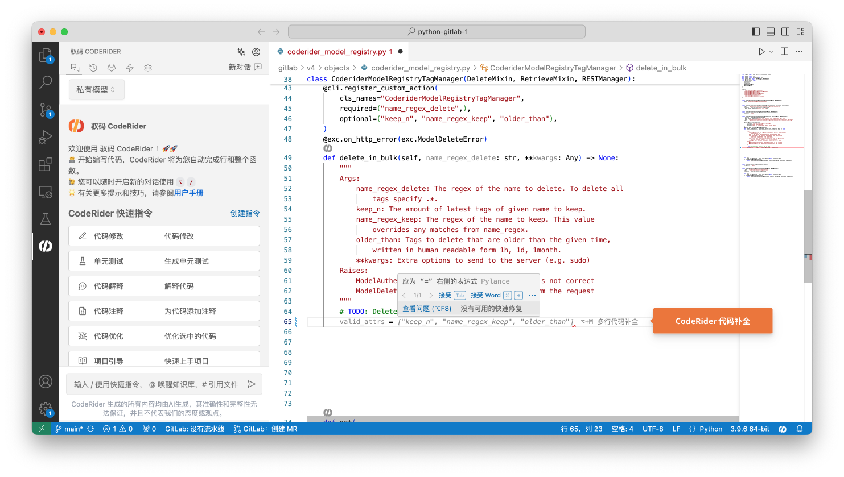Open the editor More Actions ellipsis

pos(799,52)
